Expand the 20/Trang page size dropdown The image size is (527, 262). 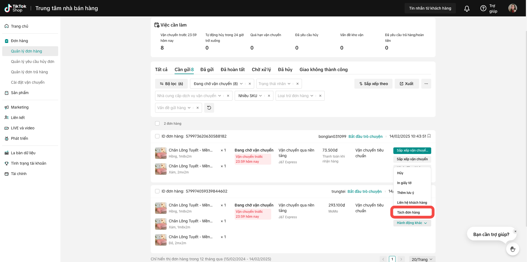point(422,259)
